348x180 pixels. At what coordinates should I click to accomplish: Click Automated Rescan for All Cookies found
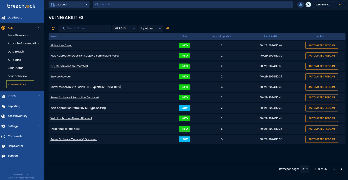pyautogui.click(x=322, y=45)
